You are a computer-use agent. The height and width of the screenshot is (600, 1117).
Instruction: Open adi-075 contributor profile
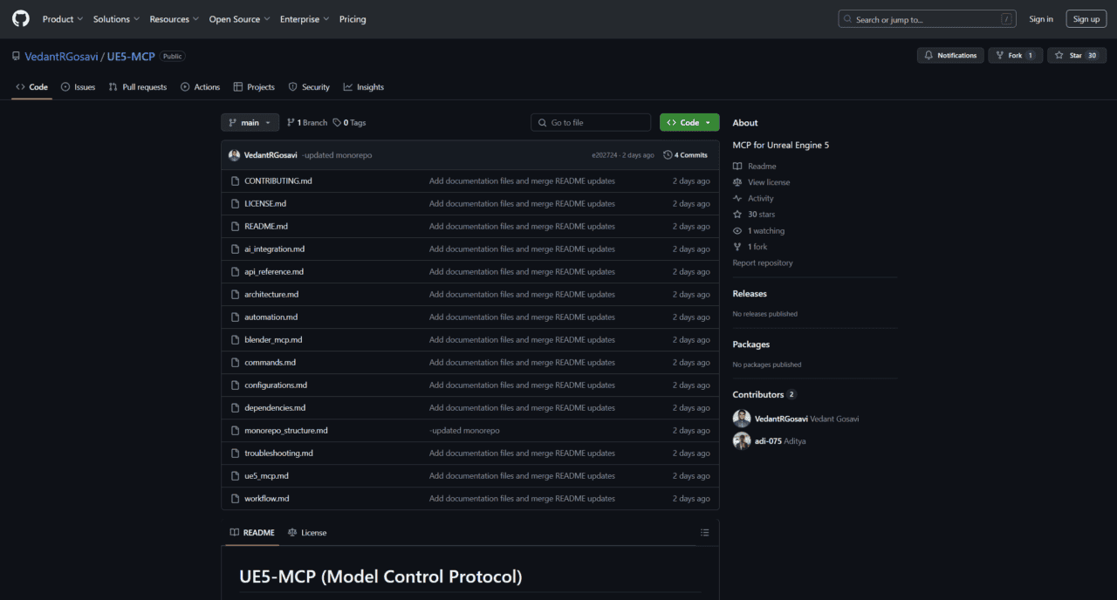768,441
